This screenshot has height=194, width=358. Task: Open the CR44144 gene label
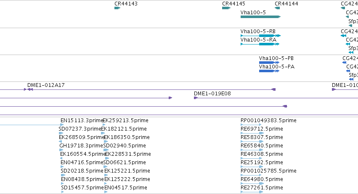286,4
